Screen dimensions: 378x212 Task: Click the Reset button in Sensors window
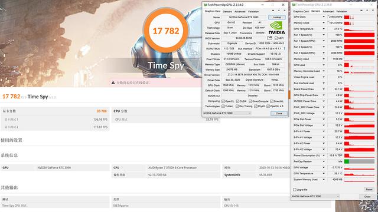click(369, 190)
